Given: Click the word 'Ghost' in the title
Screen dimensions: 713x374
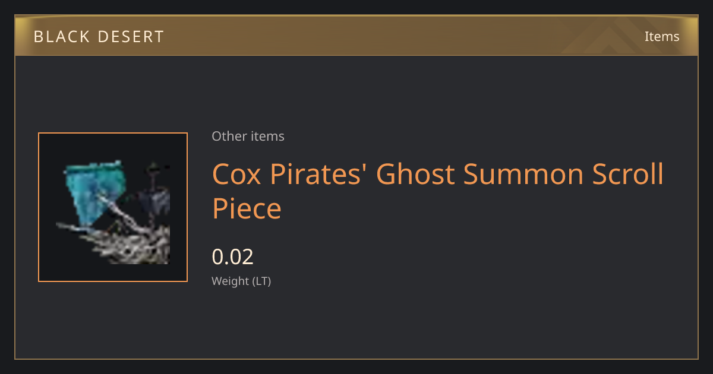Looking at the screenshot, I should 415,175.
